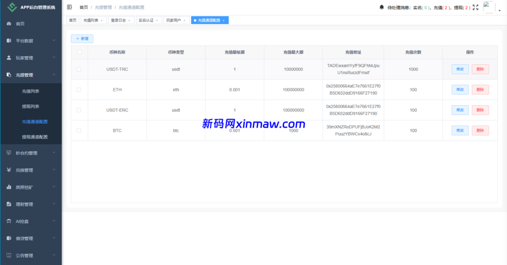Edit the ETH row with 修改
507x265 pixels.
(460, 90)
